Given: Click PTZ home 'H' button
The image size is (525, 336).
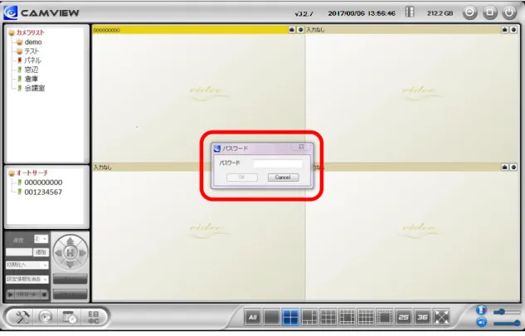Looking at the screenshot, I should pyautogui.click(x=70, y=252).
